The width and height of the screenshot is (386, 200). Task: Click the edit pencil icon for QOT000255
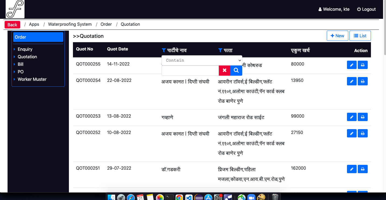point(352,65)
